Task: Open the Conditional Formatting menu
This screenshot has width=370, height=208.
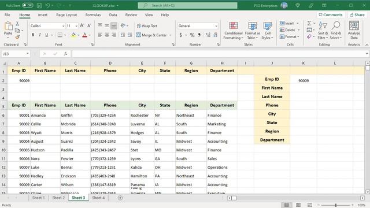Action: [x=233, y=31]
